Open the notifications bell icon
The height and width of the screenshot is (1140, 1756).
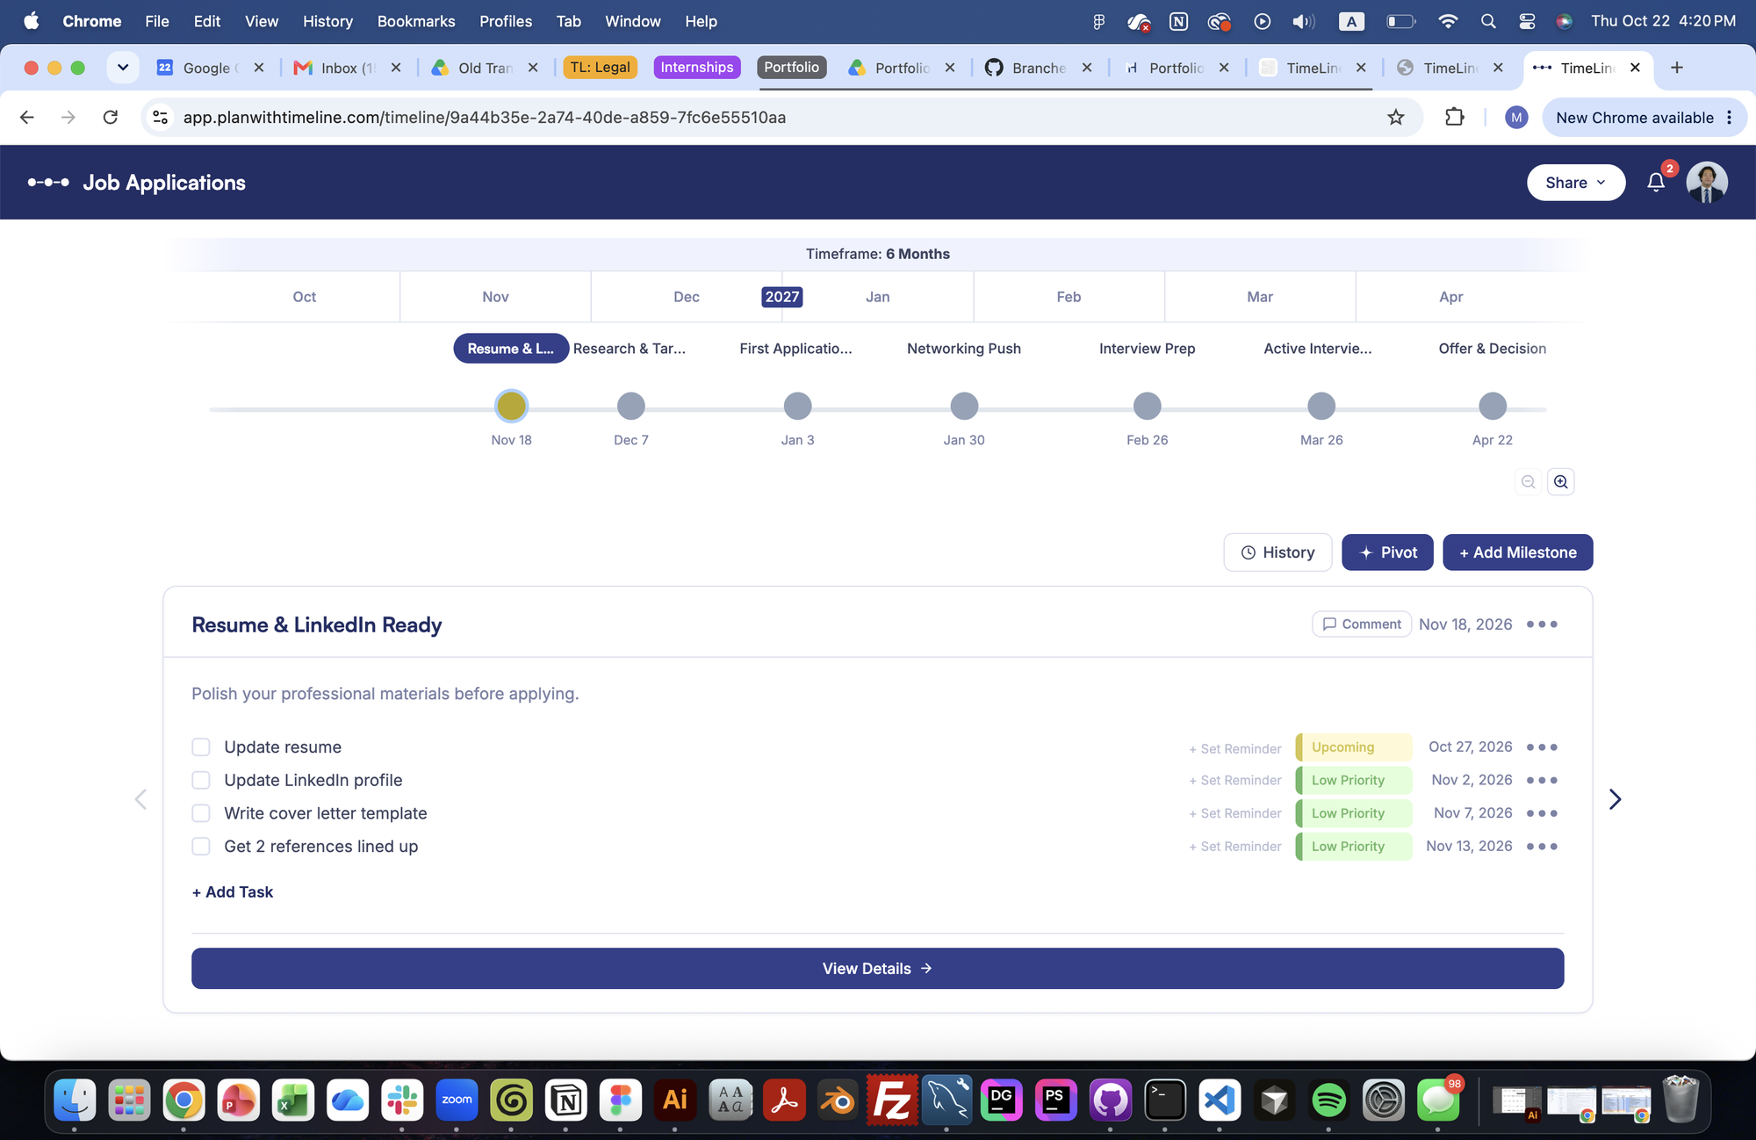pyautogui.click(x=1656, y=182)
